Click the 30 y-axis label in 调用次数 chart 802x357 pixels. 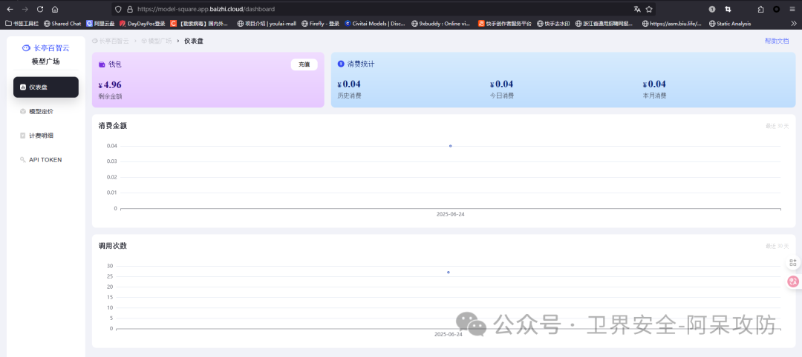click(110, 266)
